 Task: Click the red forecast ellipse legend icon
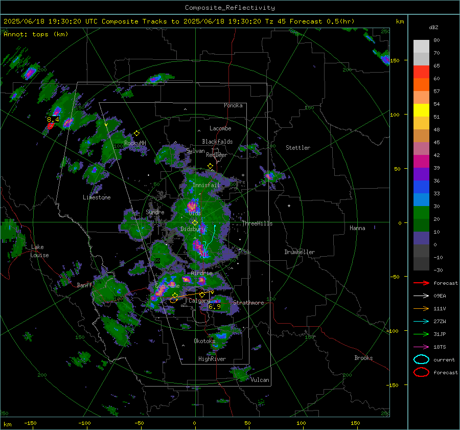(x=421, y=372)
